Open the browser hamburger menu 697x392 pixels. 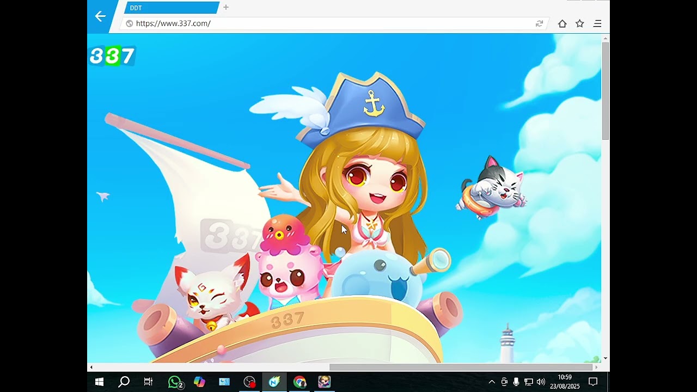click(x=597, y=23)
